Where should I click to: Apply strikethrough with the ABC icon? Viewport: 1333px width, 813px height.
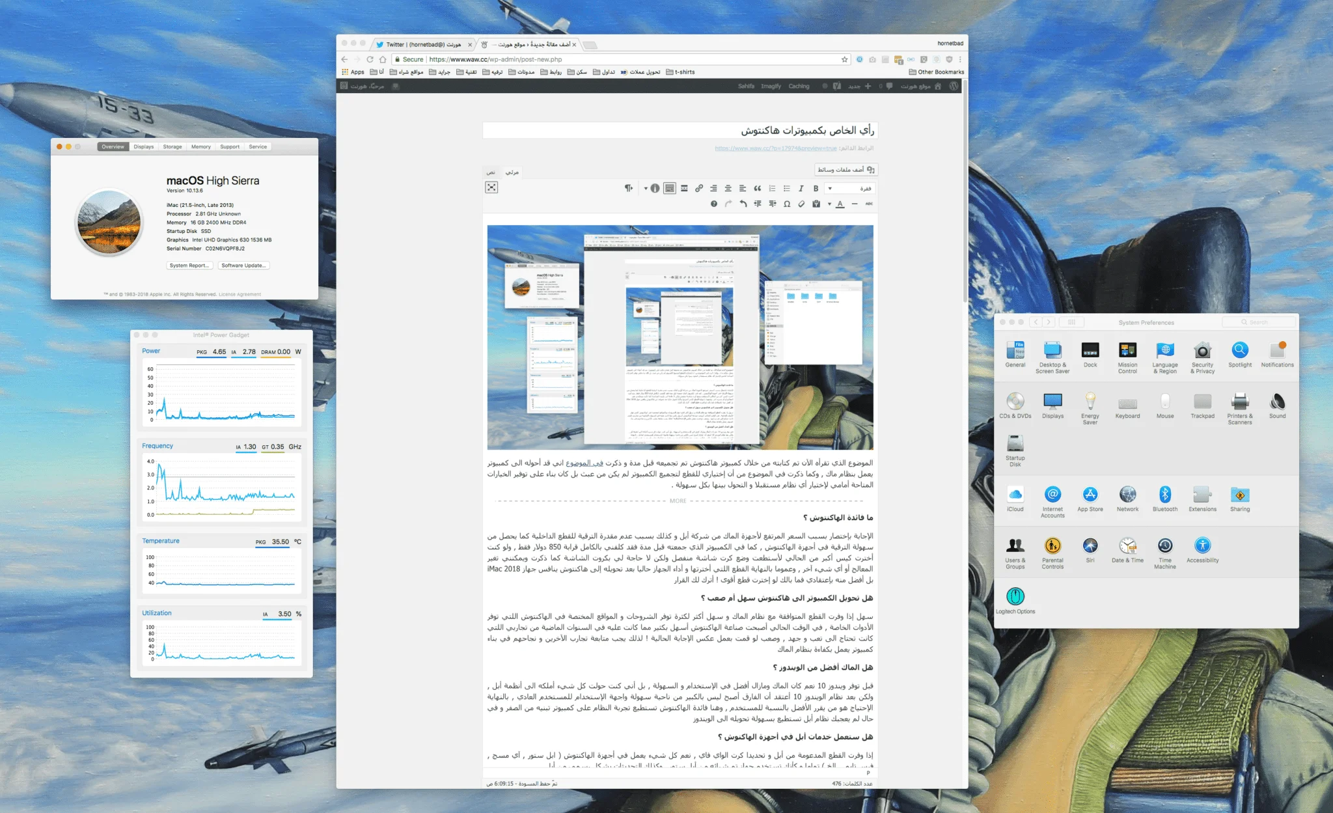tap(869, 204)
